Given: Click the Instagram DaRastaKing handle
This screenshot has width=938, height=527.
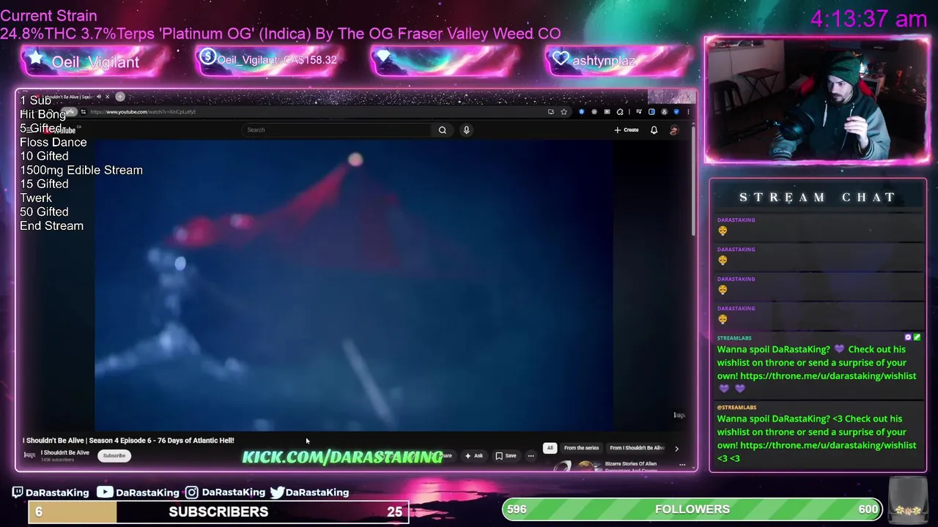Looking at the screenshot, I should pos(225,493).
